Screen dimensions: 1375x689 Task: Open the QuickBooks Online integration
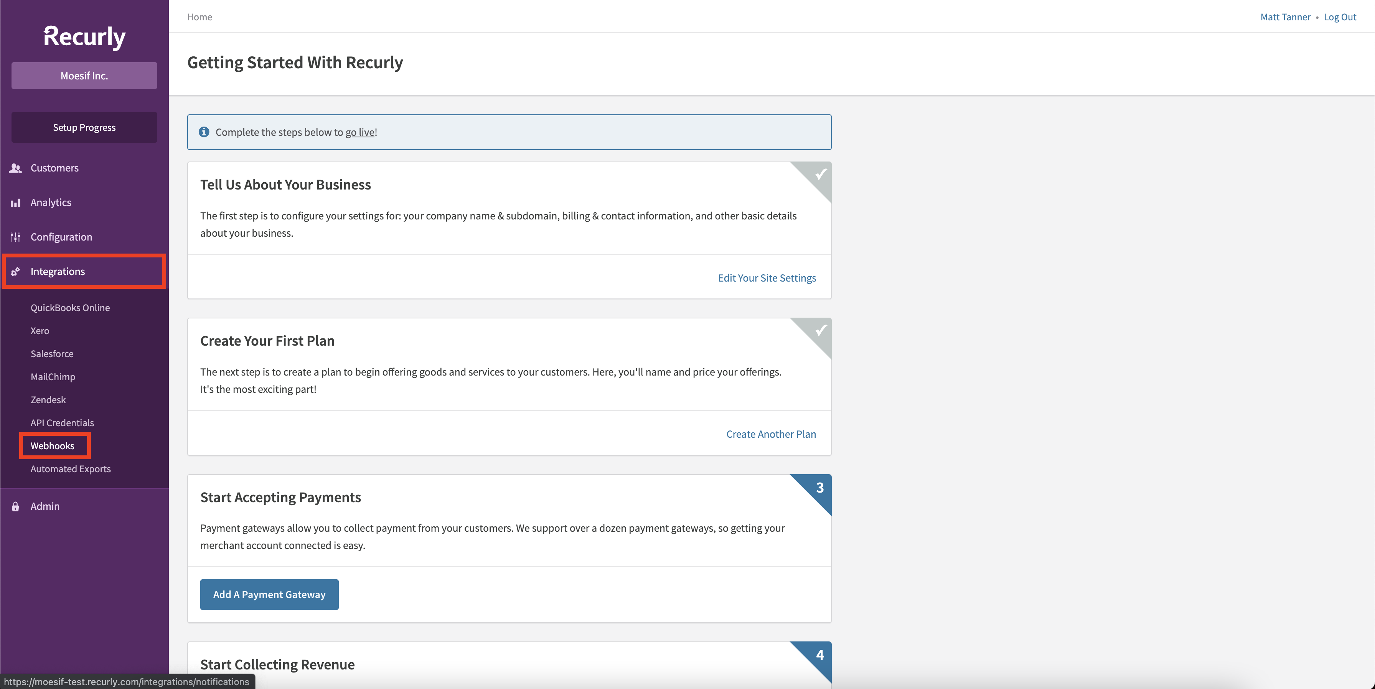pyautogui.click(x=70, y=307)
